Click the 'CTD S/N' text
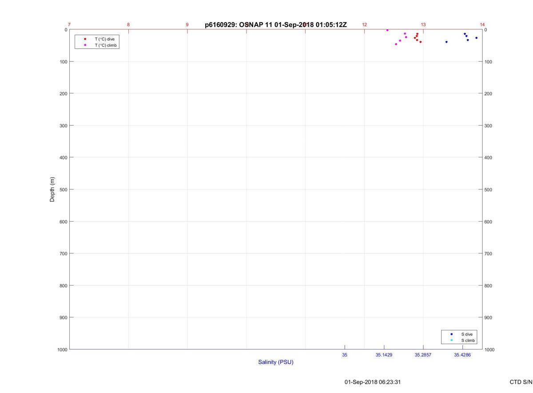 click(x=521, y=382)
